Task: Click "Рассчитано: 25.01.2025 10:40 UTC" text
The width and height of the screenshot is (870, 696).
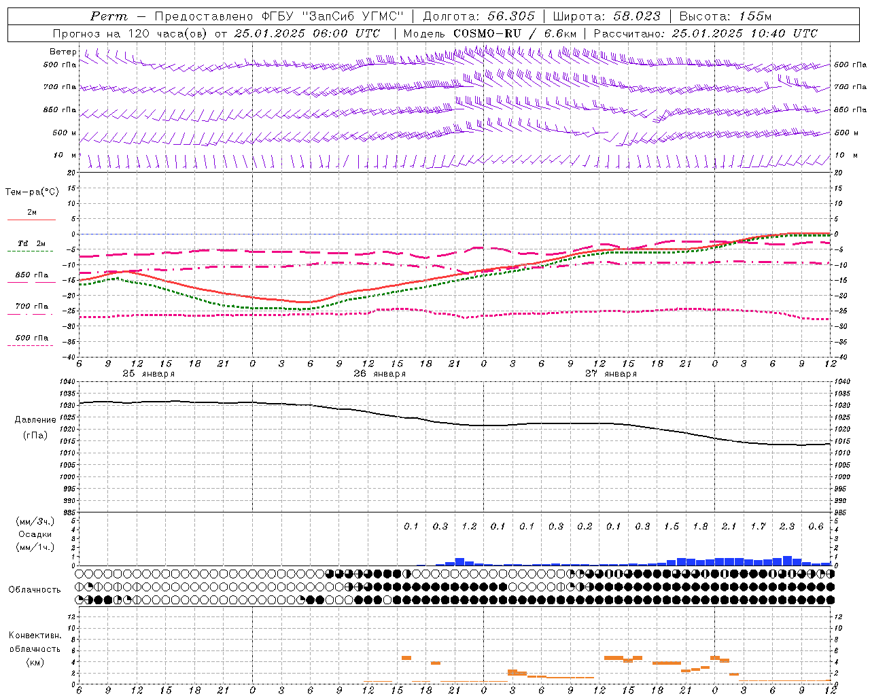Action: coord(706,33)
